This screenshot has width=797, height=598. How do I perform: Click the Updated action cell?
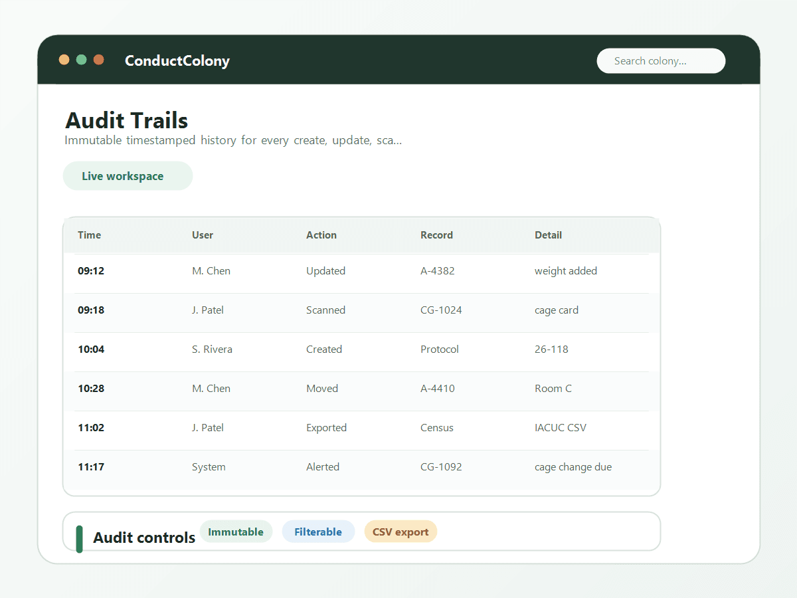[325, 271]
